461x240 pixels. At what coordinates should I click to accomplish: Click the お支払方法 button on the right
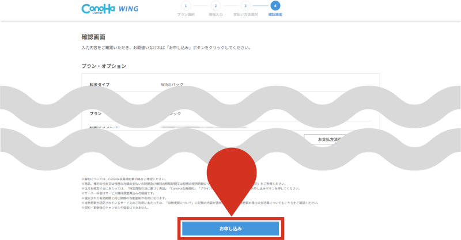click(x=330, y=140)
